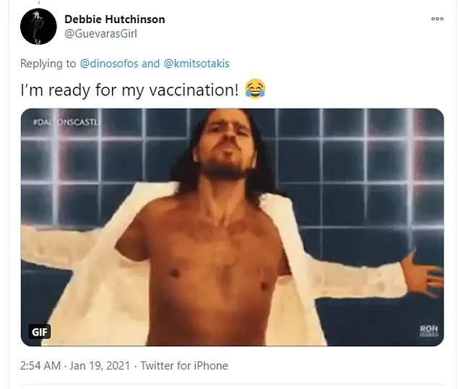Click the #DALTONSCASTLE hashtag watermark
Screen dimensions: 458x389
pos(67,122)
